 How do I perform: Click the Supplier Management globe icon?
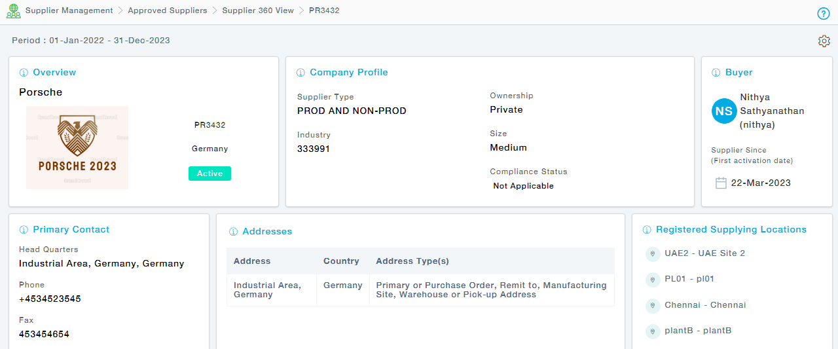[13, 11]
